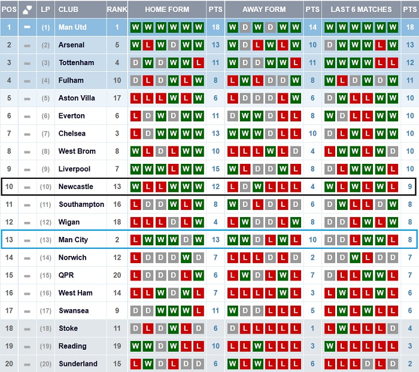The height and width of the screenshot is (372, 419).
Task: Click Fulham's first away form L box
Action: click(x=232, y=80)
